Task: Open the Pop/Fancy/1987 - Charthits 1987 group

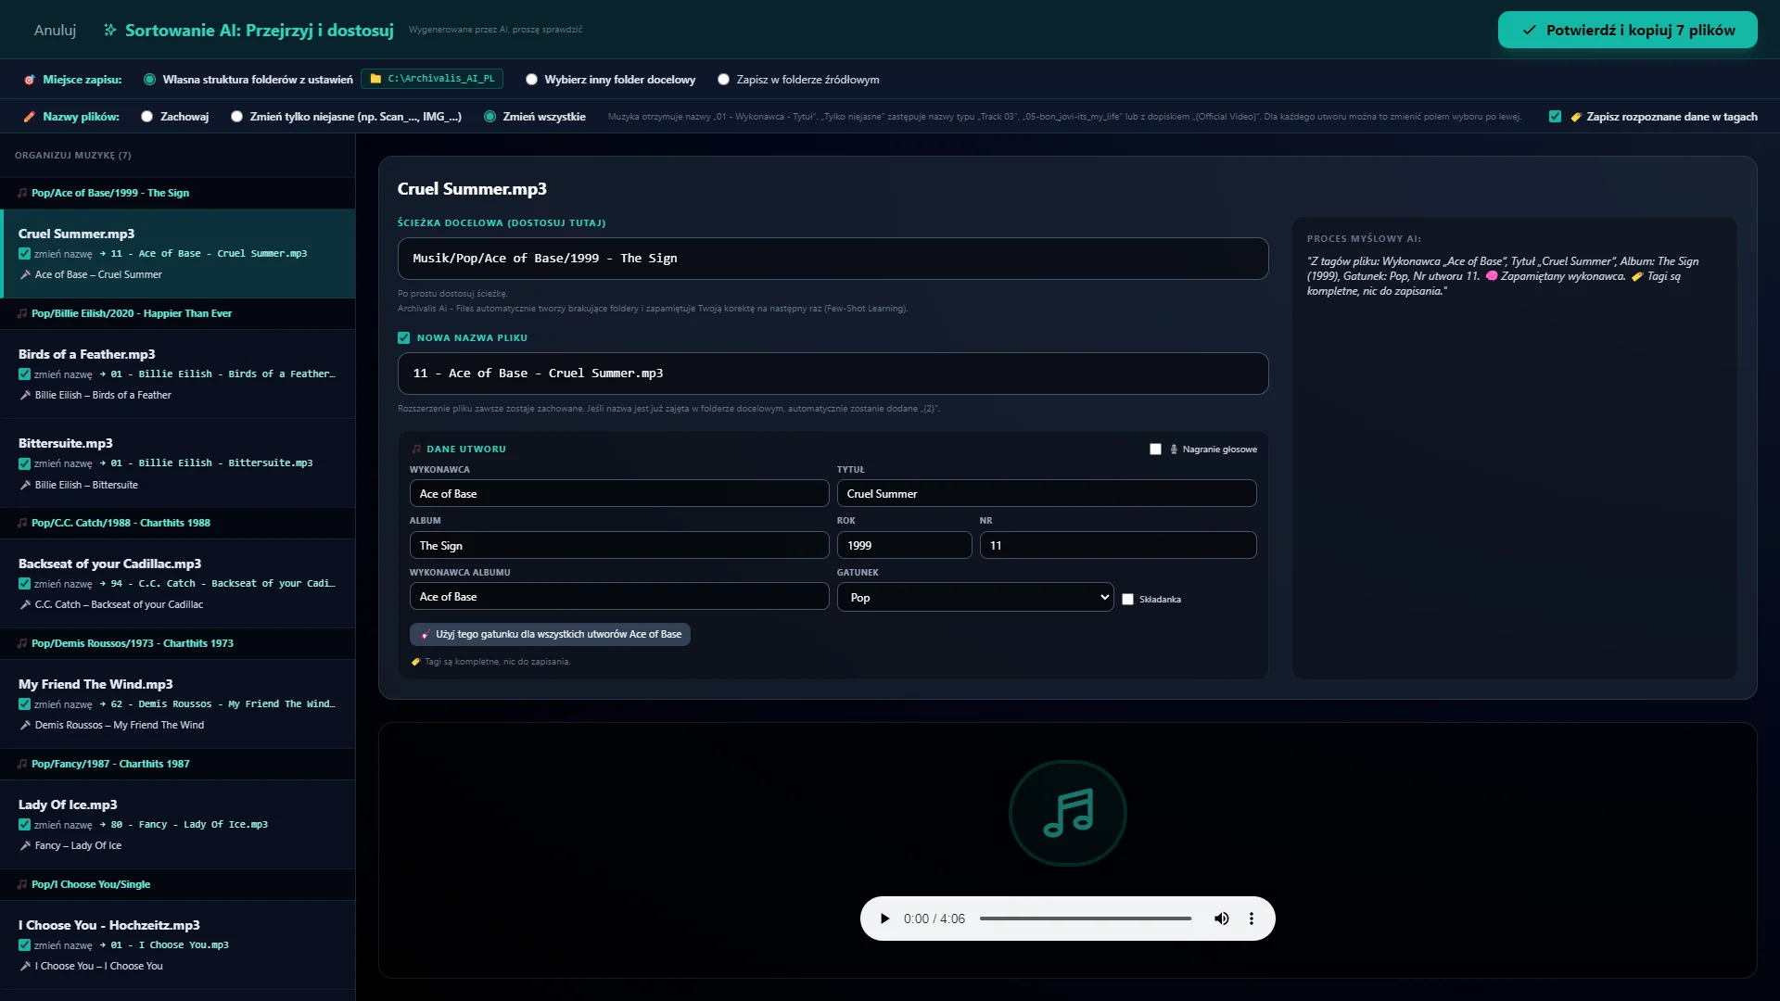Action: (177, 764)
